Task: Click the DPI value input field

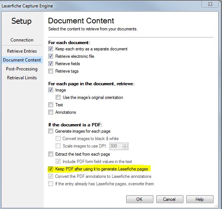Action: 116,146
